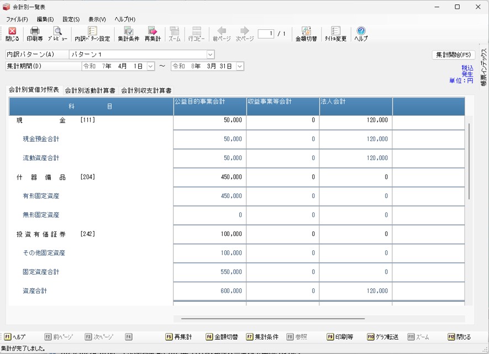489x354 pixels.
Task: Open the start date calendar dropdown
Action: point(151,66)
